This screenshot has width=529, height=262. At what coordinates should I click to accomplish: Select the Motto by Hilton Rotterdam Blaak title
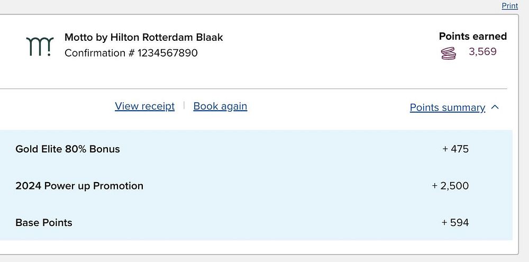coord(143,38)
